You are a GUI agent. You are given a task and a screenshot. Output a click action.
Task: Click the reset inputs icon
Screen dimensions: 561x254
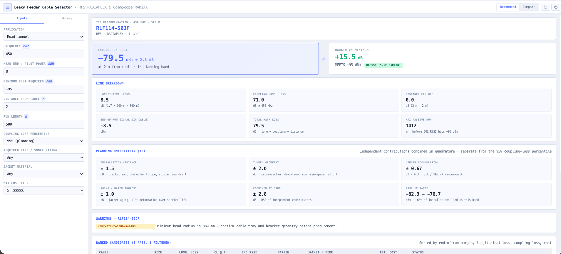(x=545, y=7)
